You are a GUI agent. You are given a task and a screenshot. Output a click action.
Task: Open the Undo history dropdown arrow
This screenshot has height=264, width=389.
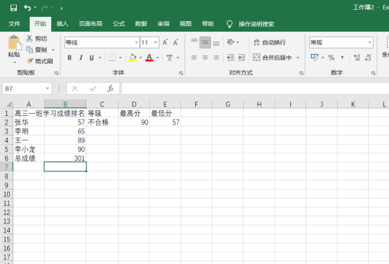[x=35, y=8]
